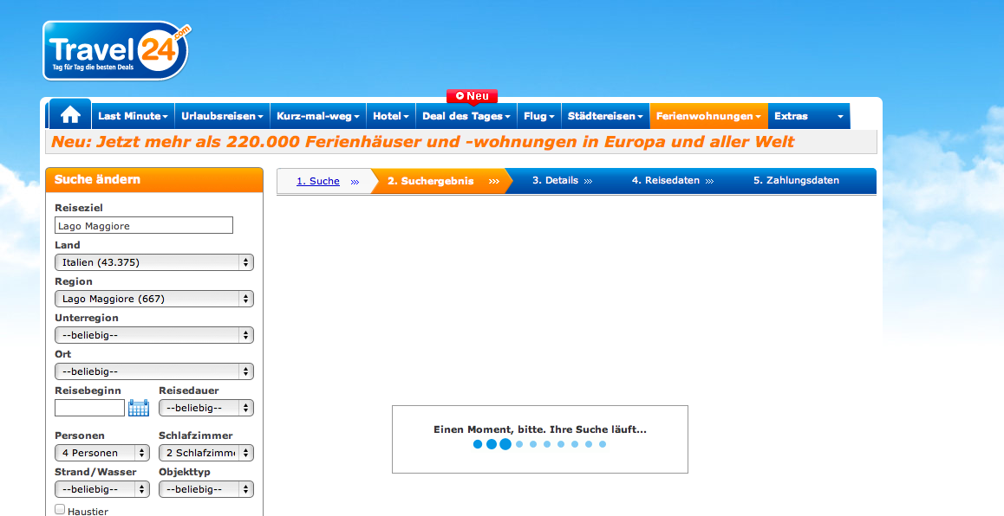Viewport: 1004px width, 516px height.
Task: Open the Ferienwohnungen menu tab
Action: (708, 116)
